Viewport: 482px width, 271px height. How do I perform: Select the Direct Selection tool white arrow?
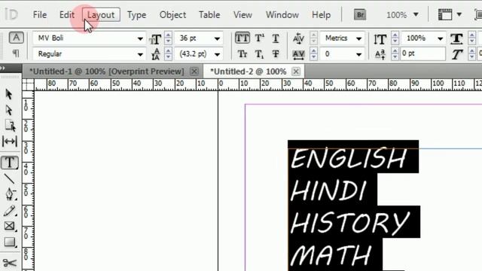(x=9, y=110)
